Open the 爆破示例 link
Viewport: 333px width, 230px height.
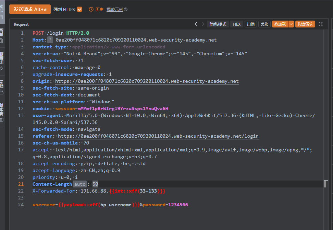coord(114,10)
